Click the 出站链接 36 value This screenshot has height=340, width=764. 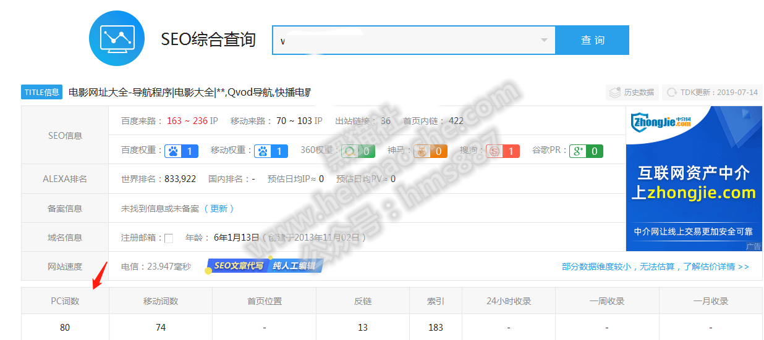point(386,121)
